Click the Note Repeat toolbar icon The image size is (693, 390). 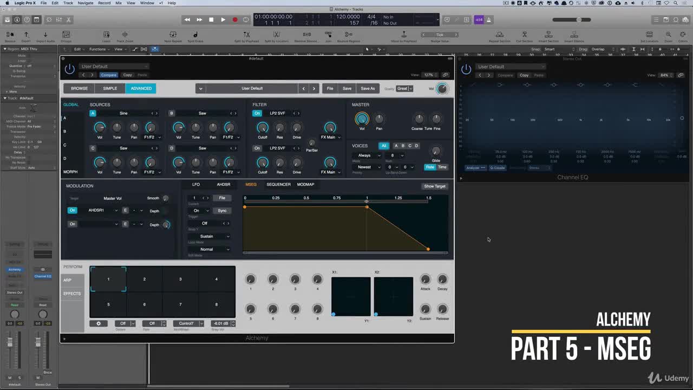(x=173, y=36)
